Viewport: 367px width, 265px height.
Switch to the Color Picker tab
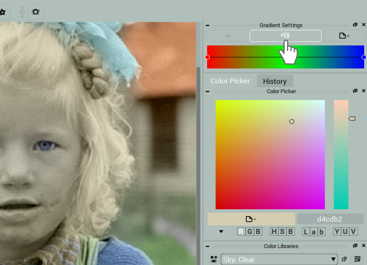[x=230, y=81]
